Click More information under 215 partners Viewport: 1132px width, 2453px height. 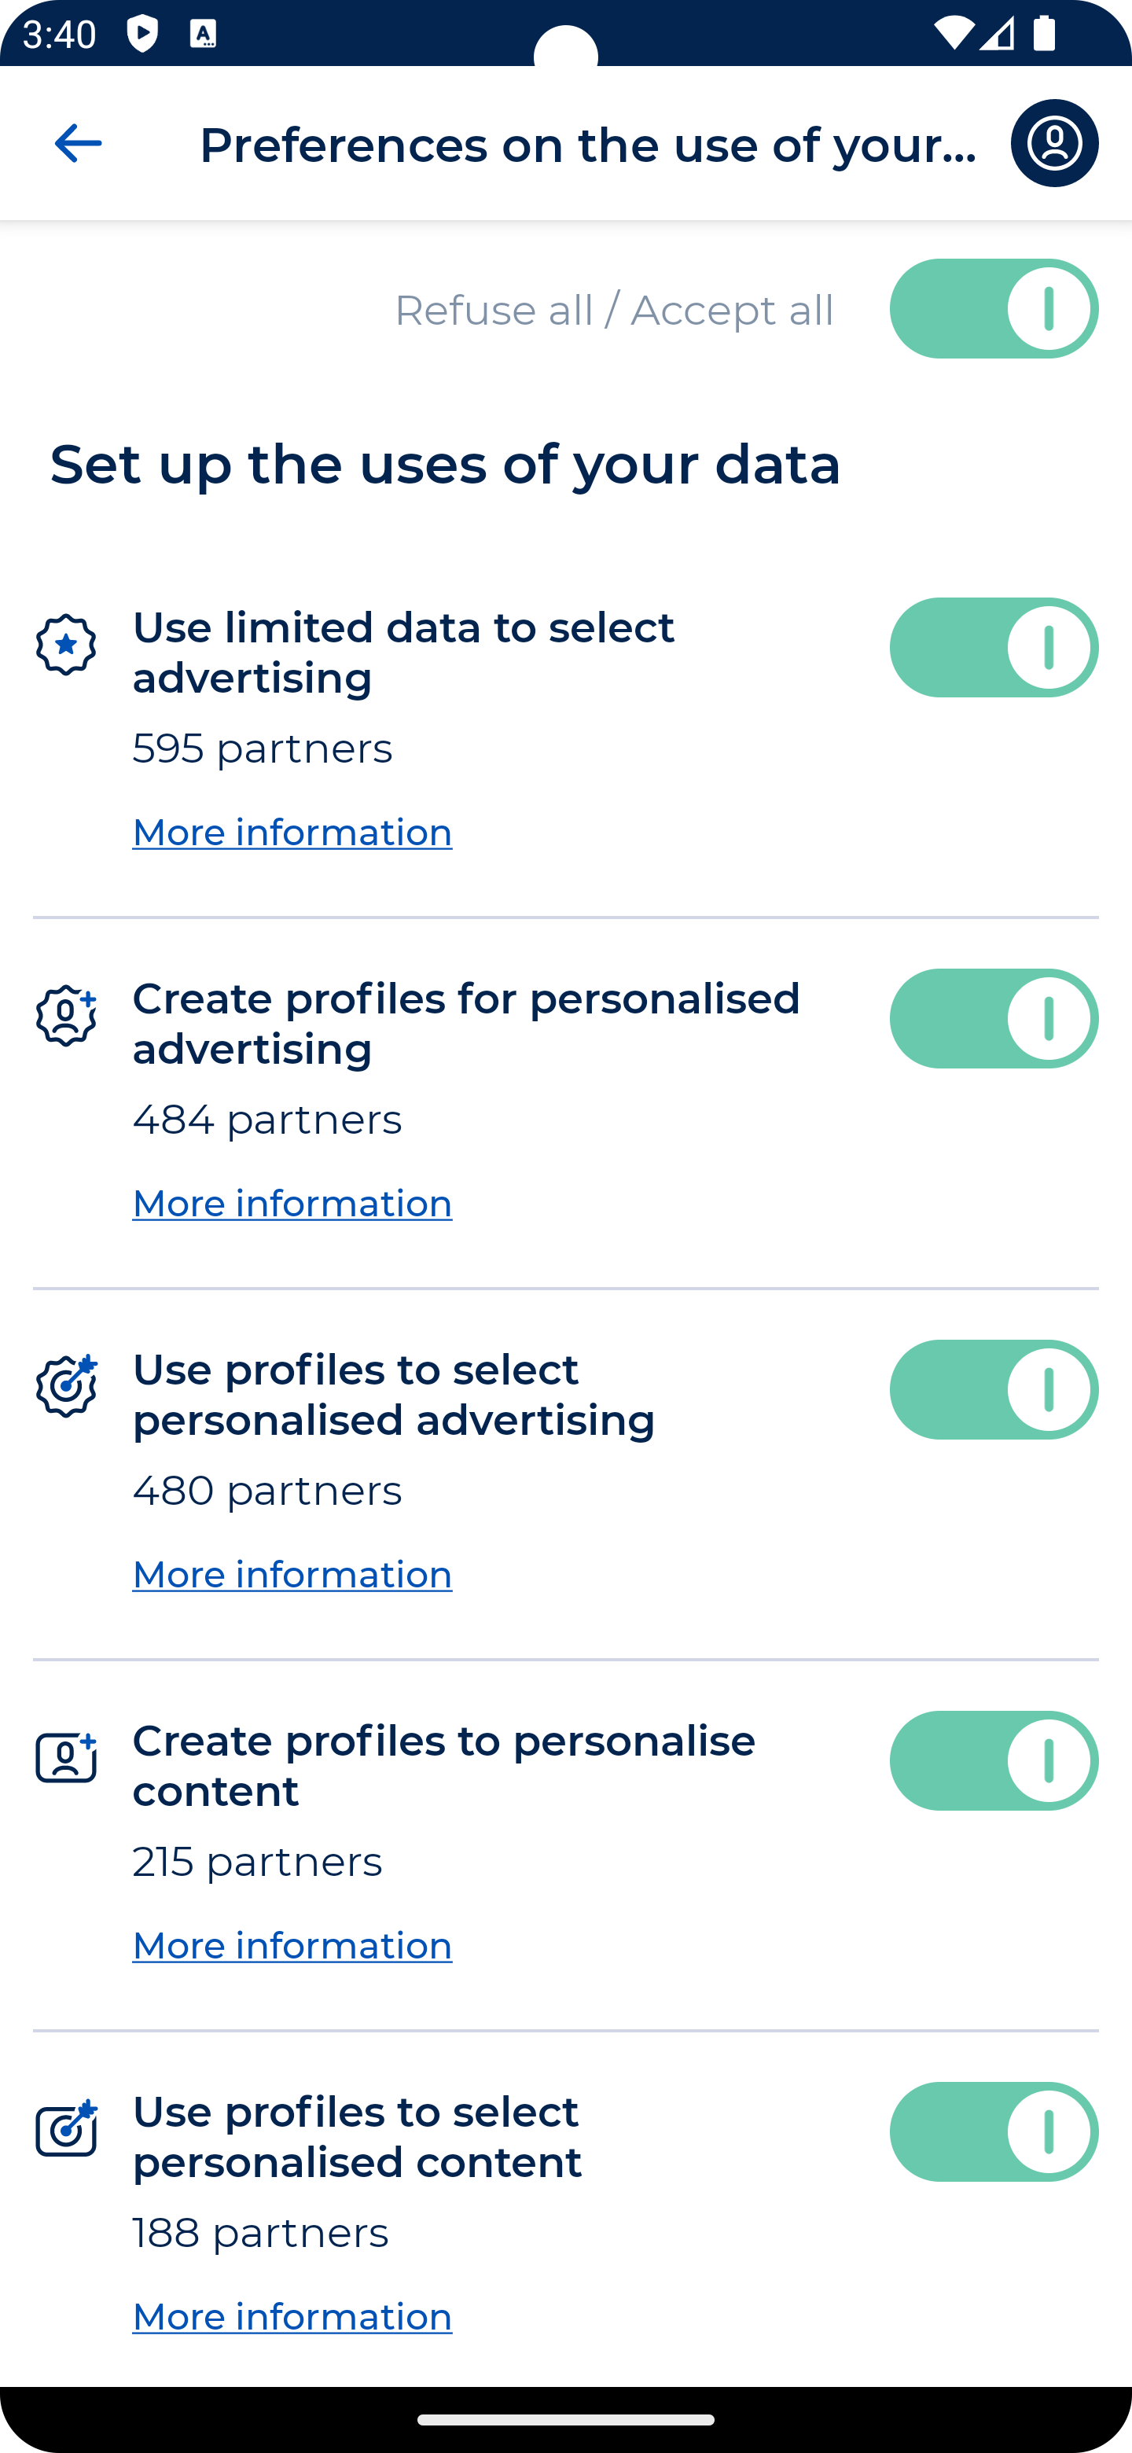coord(292,1944)
